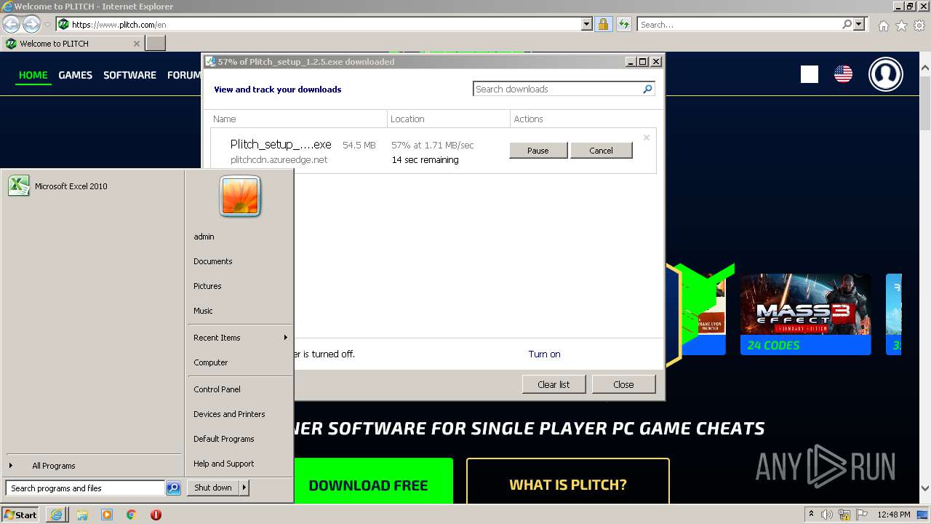
Task: Select the Welcome to PLITCH browser tab
Action: 71,44
